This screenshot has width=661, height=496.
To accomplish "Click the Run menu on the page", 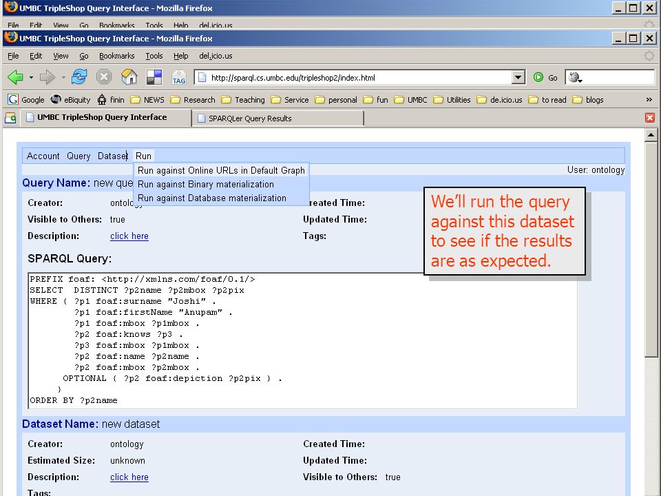I will [x=143, y=156].
